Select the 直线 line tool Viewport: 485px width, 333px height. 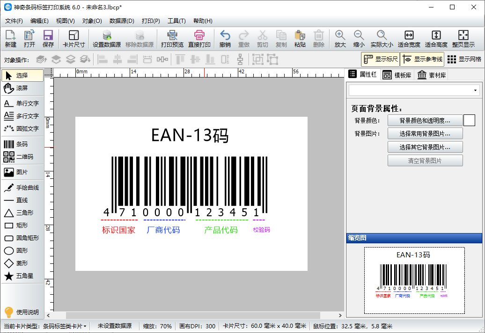pyautogui.click(x=22, y=200)
